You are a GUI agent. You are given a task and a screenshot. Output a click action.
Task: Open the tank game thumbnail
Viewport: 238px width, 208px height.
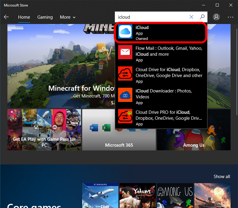pyautogui.click(x=212, y=196)
